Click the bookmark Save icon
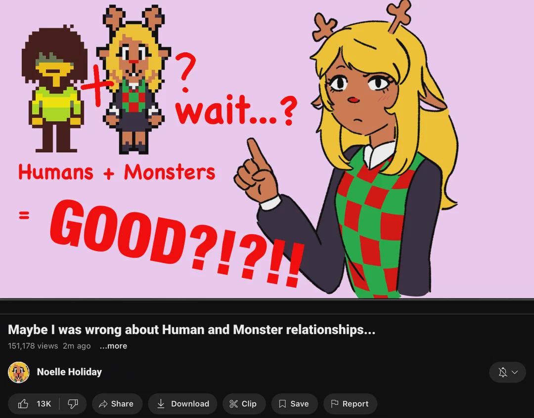Screen dimensions: 534x418 tap(282, 404)
